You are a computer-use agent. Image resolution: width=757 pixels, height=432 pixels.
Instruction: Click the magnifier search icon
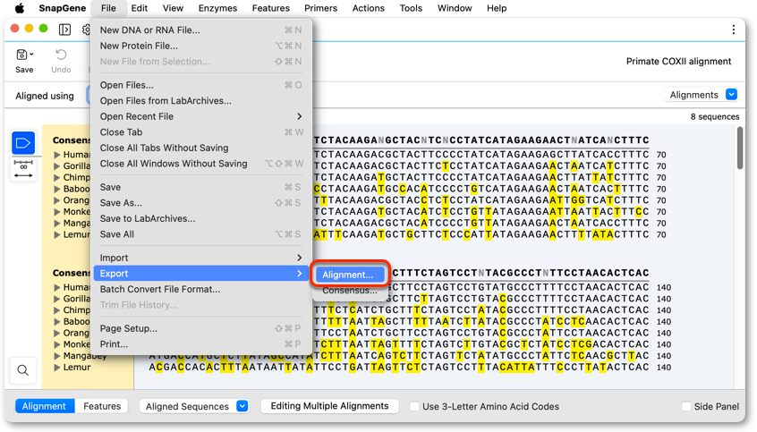tap(22, 370)
